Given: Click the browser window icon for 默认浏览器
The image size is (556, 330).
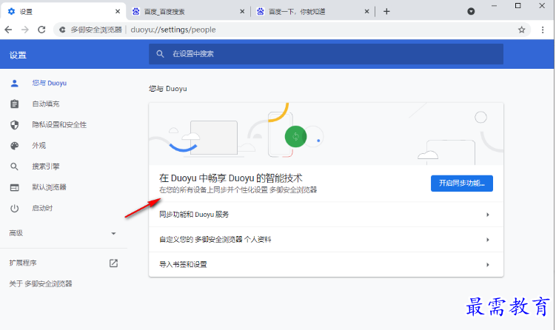Looking at the screenshot, I should pos(15,187).
